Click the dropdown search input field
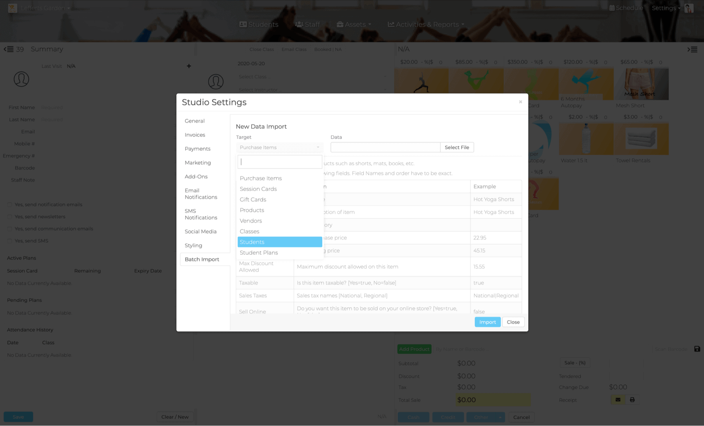This screenshot has width=704, height=426. [280, 162]
